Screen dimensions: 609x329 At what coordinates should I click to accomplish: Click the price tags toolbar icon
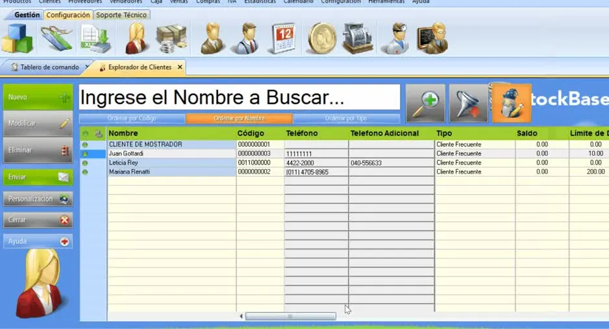click(x=56, y=38)
